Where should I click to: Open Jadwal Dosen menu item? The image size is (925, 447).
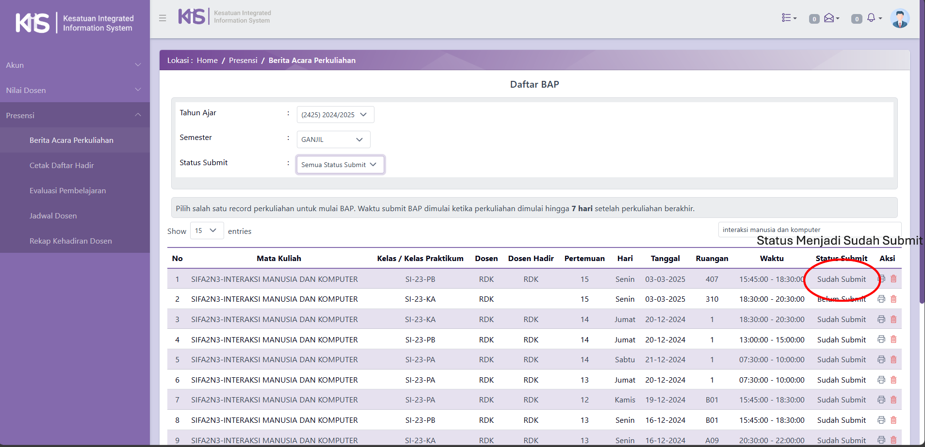[53, 216]
